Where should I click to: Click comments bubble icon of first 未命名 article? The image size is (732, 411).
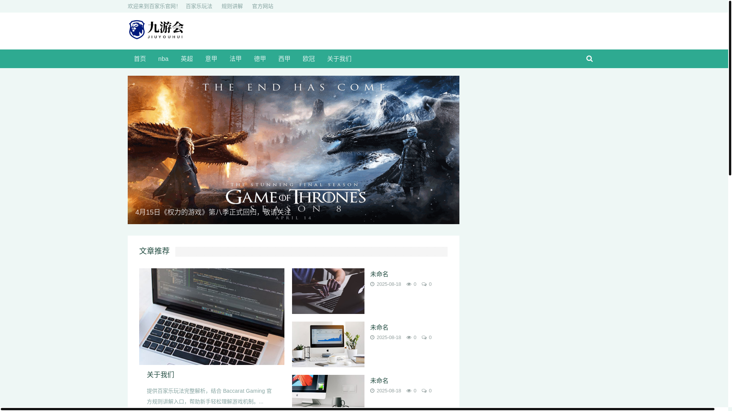424,284
